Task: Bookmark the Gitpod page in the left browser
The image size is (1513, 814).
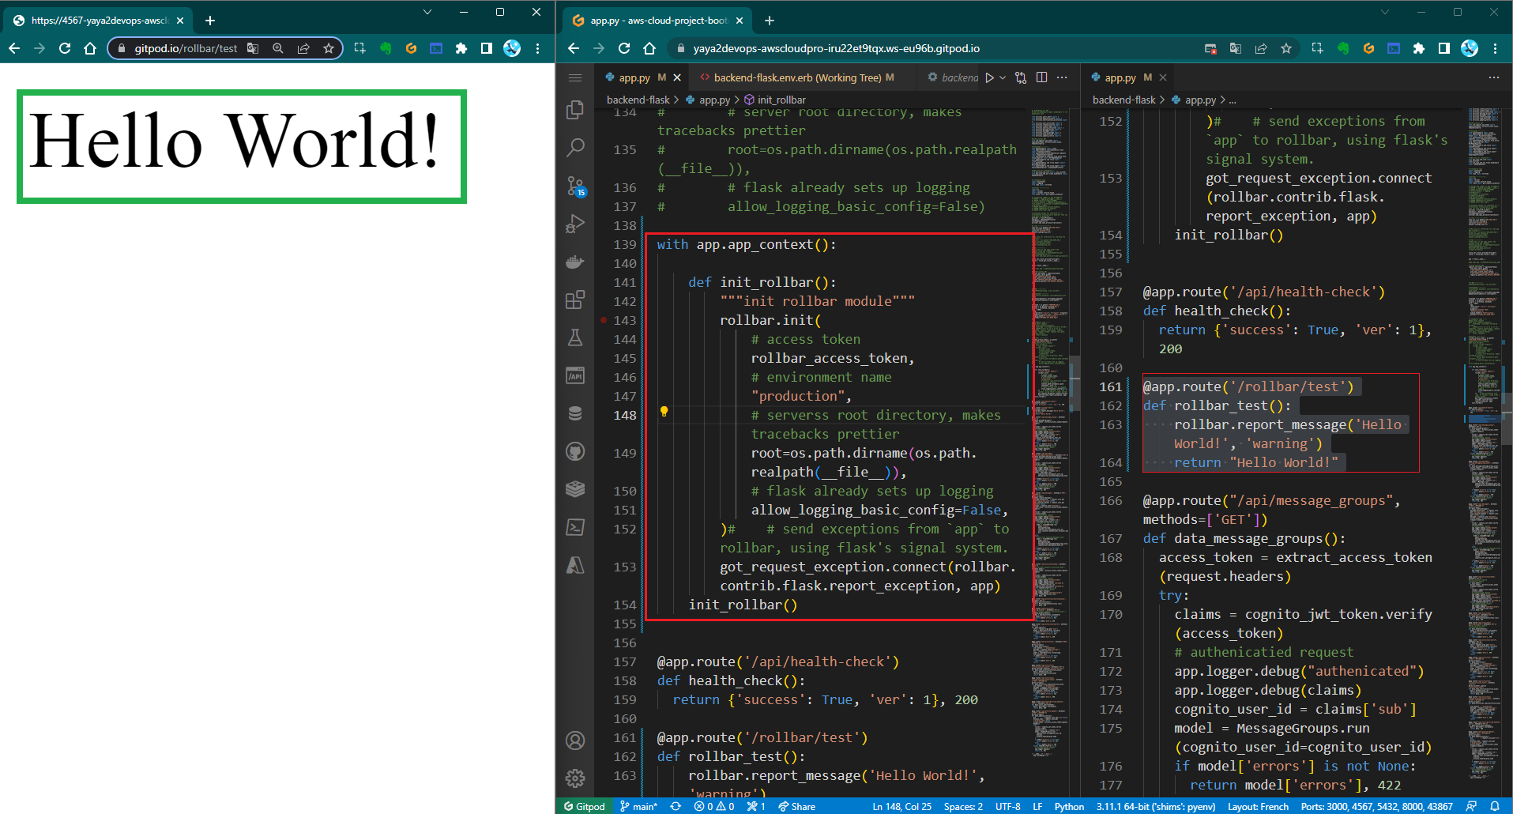Action: pos(329,48)
